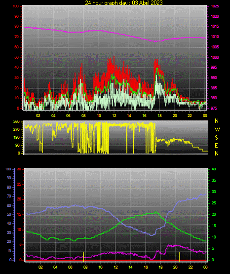This screenshot has width=230, height=274.
Task: Click the 18 hour label under top graph
Action: pyautogui.click(x=159, y=116)
